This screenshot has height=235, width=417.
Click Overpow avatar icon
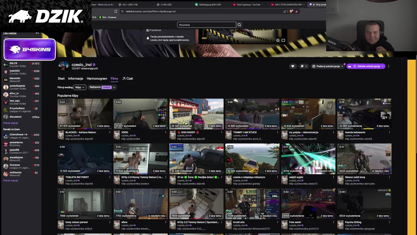click(6, 166)
